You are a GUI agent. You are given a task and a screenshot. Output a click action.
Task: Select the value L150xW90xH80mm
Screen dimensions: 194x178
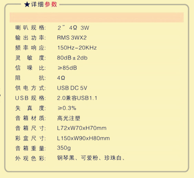coord(83,138)
